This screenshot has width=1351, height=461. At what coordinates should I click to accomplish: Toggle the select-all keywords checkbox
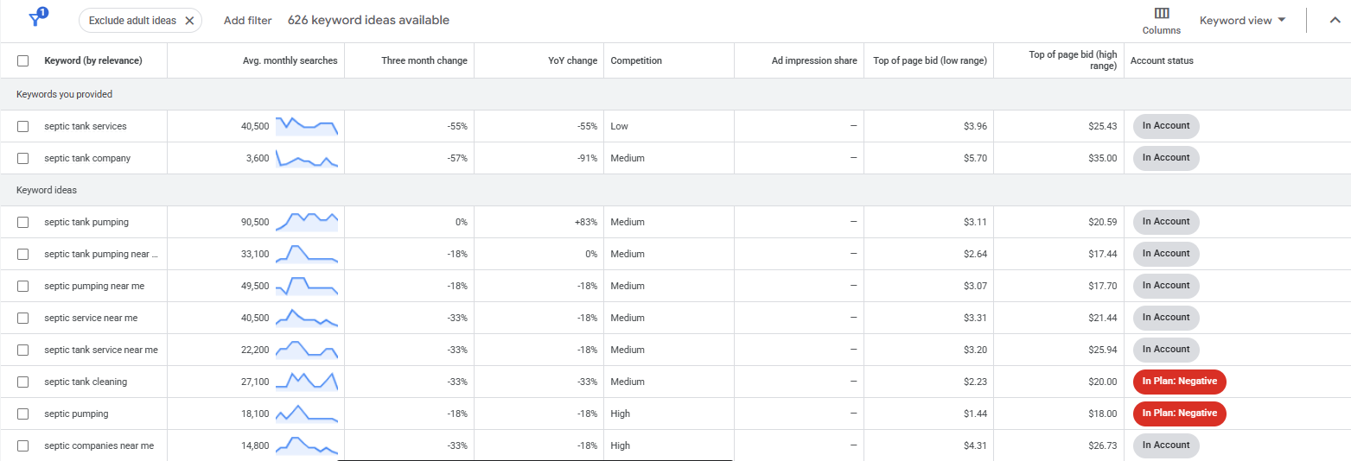(x=23, y=61)
